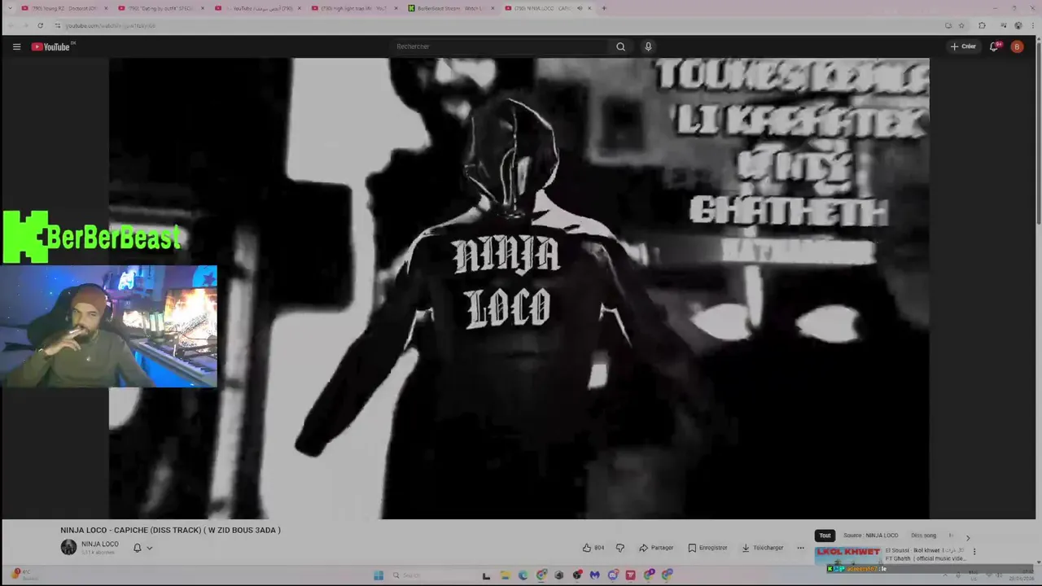Select the Tout filter chip
Viewport: 1042px width, 586px height.
[x=825, y=536]
